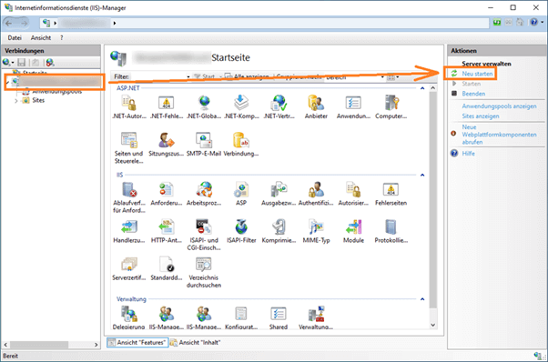Open Ablaufverfolgungsregeln für Anforderungen
The width and height of the screenshot is (548, 362).
click(129, 197)
